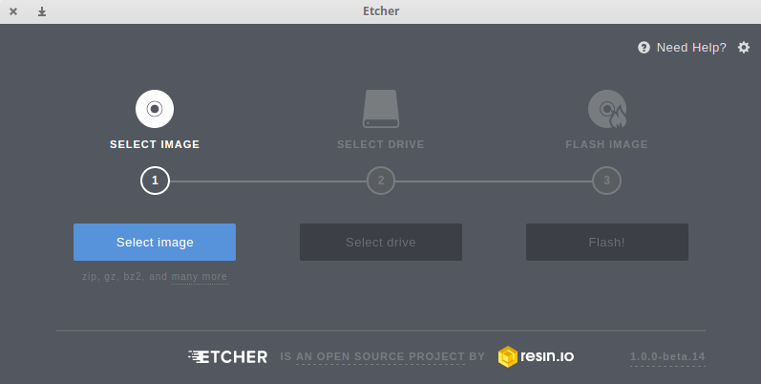
Task: Click the Need Help question mark icon
Action: click(x=645, y=48)
